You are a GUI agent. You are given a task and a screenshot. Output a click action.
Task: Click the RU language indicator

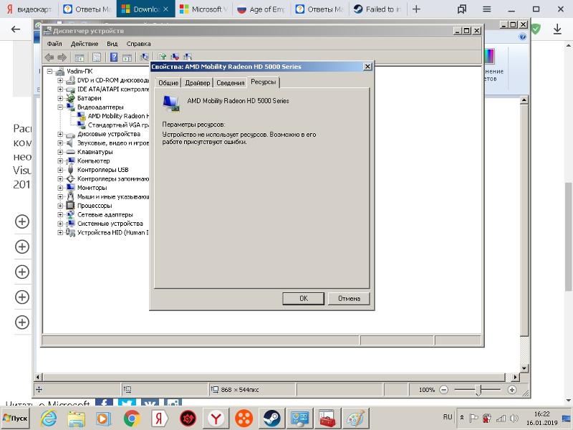point(448,417)
